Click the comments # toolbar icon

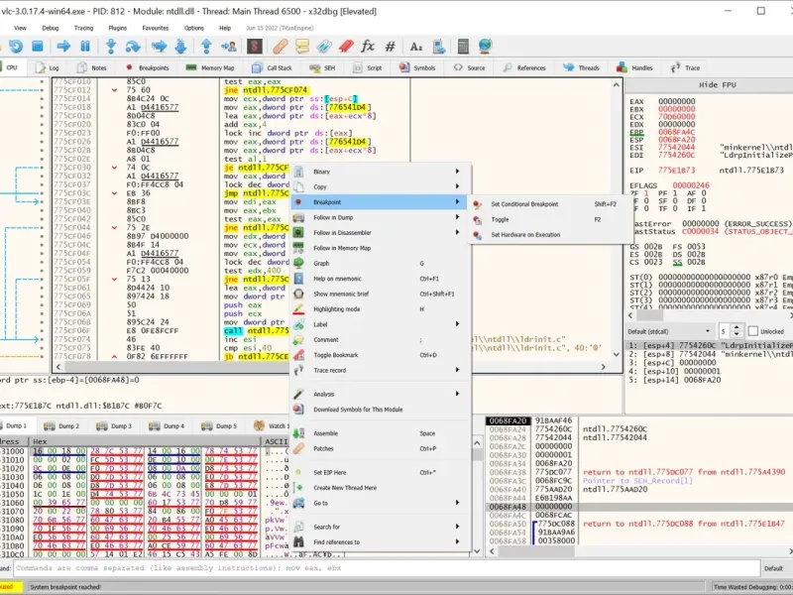(391, 47)
